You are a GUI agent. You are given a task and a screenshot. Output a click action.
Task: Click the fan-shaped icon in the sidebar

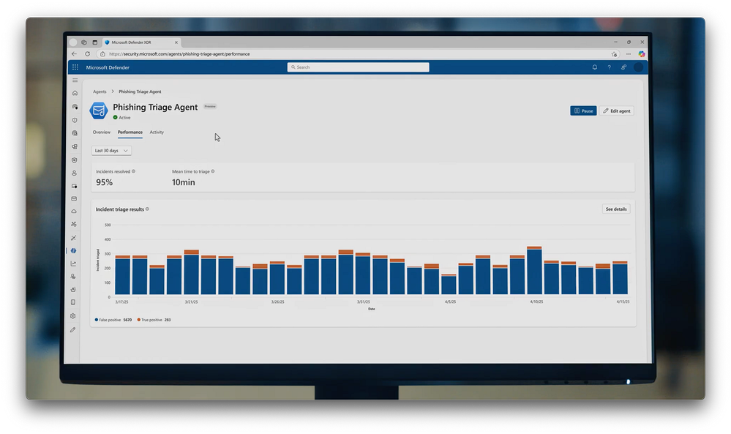coord(74,224)
